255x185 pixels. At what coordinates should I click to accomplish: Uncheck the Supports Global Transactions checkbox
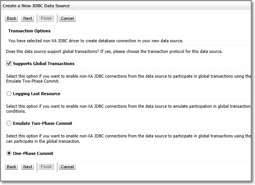(9, 64)
